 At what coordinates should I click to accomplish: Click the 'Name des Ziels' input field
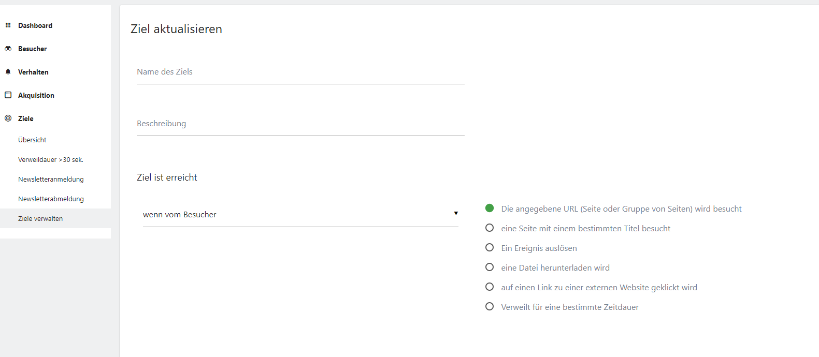point(300,72)
